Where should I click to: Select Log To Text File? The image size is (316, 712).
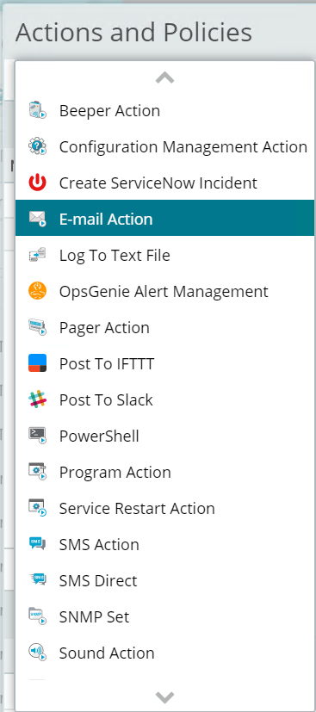coord(164,255)
